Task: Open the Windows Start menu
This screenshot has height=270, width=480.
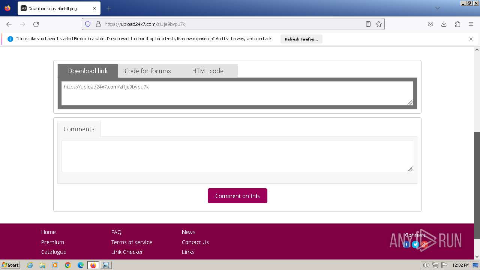Action: tap(10, 265)
